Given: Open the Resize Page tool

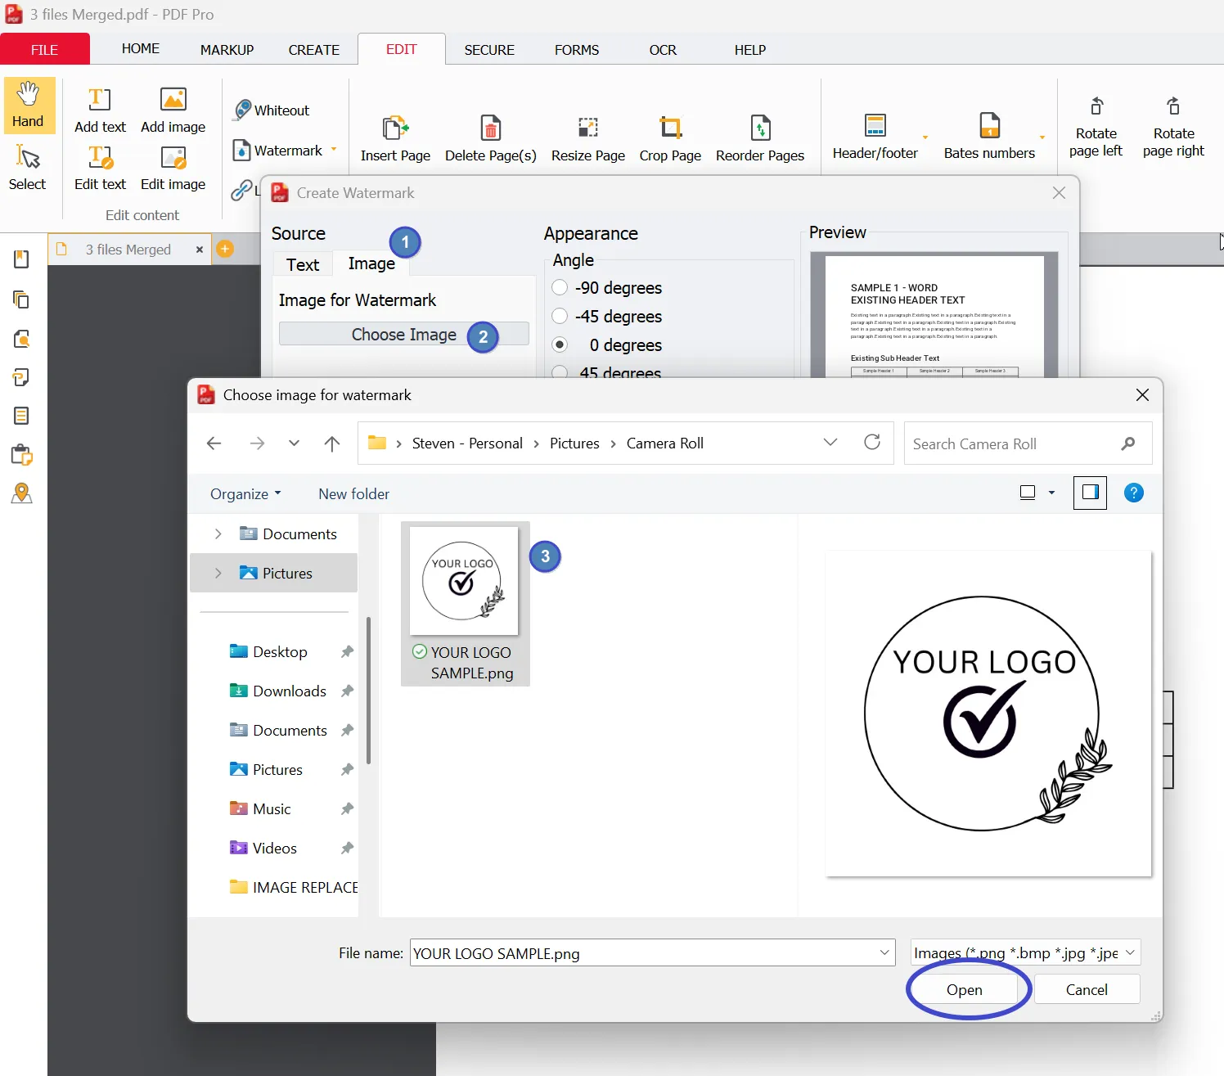Looking at the screenshot, I should pyautogui.click(x=588, y=138).
